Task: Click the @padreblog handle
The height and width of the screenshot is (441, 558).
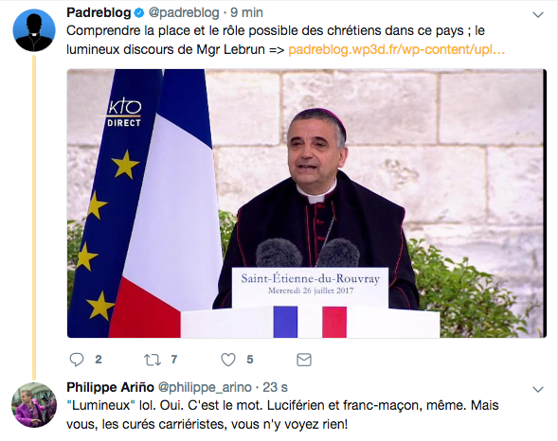Action: coord(184,13)
